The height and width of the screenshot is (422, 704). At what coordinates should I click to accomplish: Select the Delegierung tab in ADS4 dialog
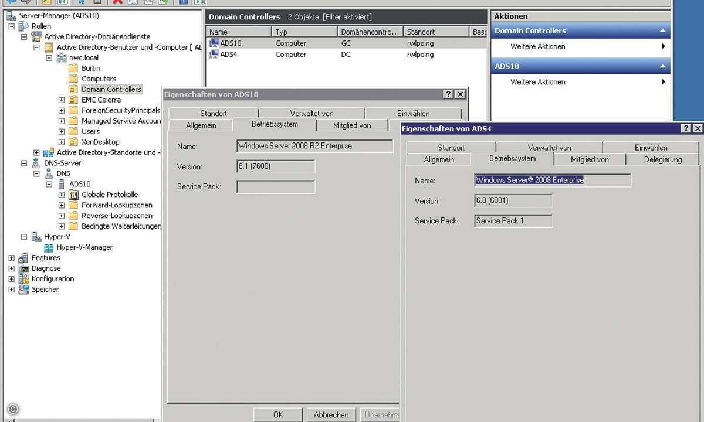coord(662,159)
